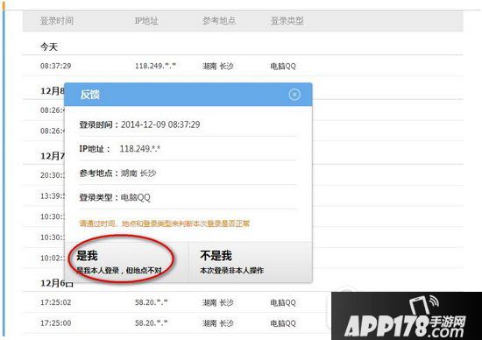482x340 pixels.
Task: Click the 今天 date group heading
Action: click(49, 47)
